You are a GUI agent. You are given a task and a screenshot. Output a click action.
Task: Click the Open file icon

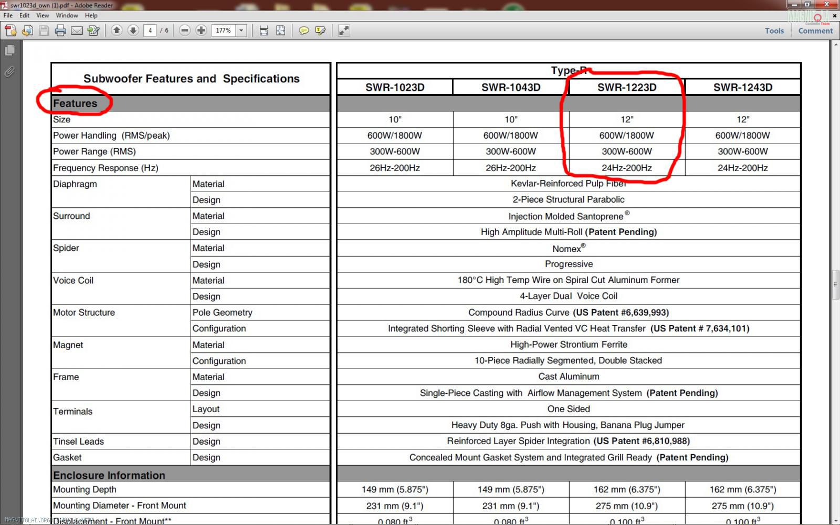click(27, 30)
